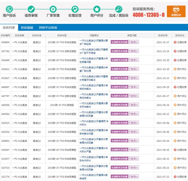Image resolution: width=188 pixels, height=181 pixels.
Task: Open complaint 645964 about 天窗排水管漏水
Action: (x=94, y=114)
